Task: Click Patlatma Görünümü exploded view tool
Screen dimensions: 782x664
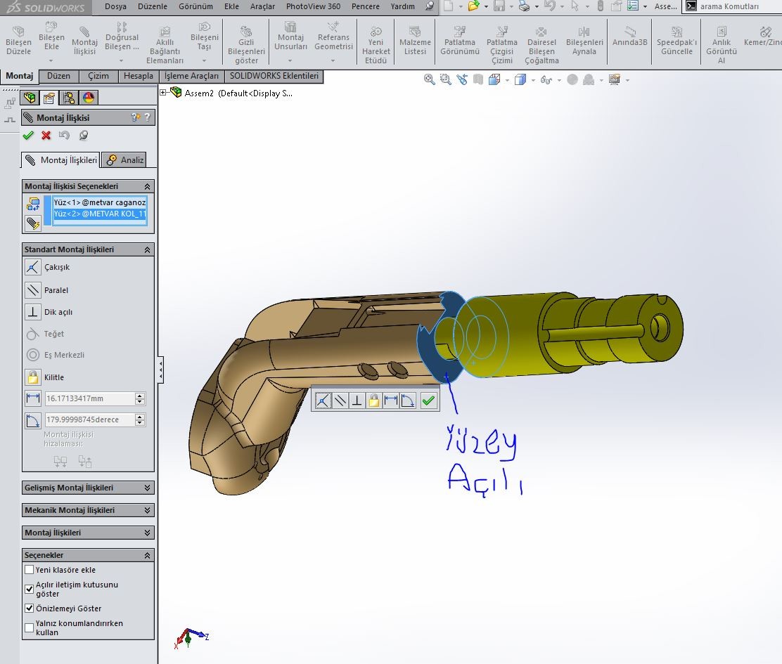Action: [459, 41]
